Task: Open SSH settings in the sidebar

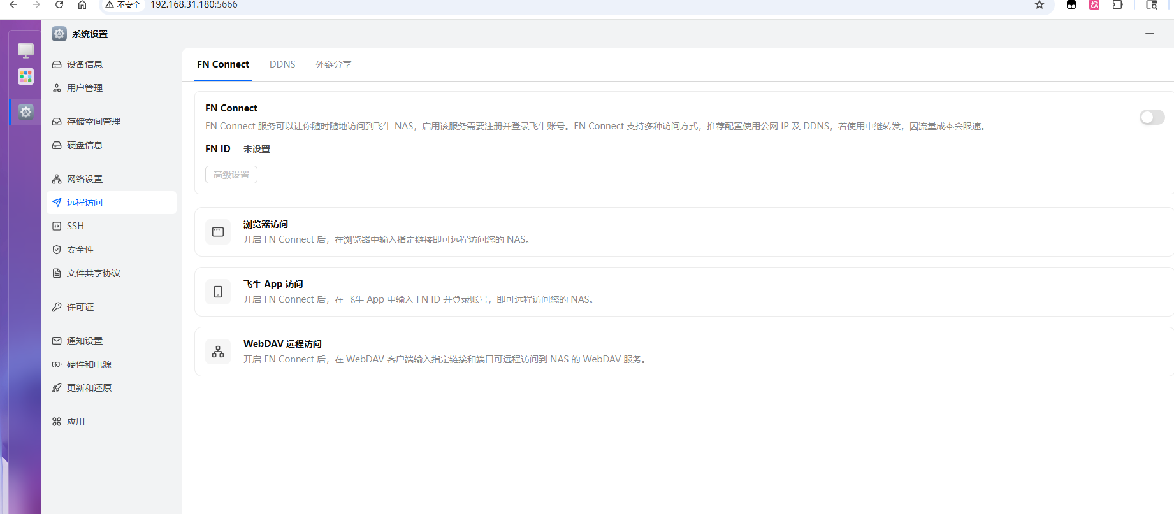Action: (x=112, y=226)
